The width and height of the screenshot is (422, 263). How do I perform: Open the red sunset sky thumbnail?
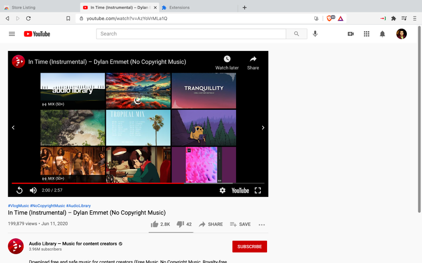pos(138,90)
